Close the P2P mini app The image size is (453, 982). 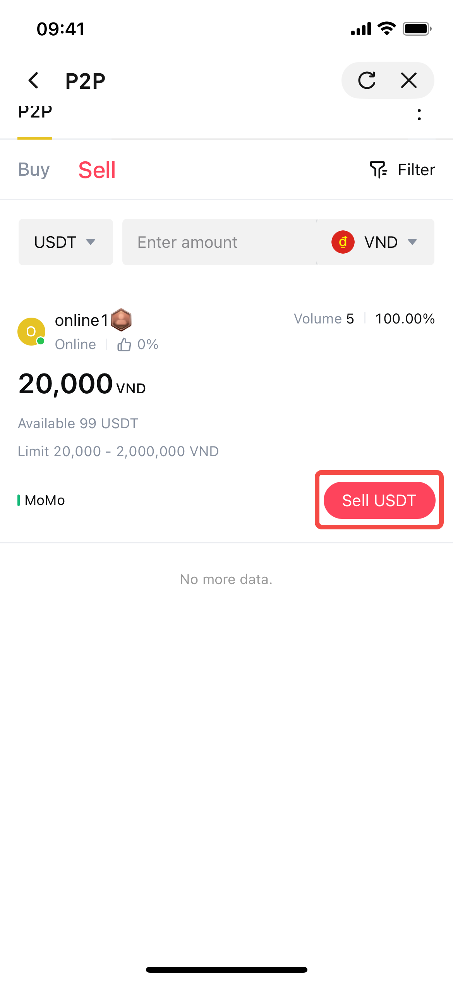point(409,81)
